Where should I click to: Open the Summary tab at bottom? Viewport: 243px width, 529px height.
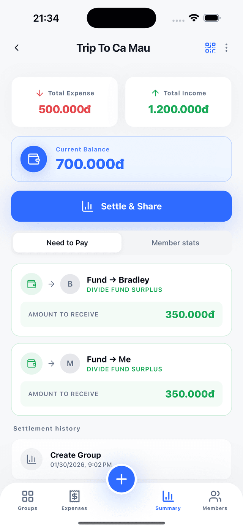click(x=168, y=499)
